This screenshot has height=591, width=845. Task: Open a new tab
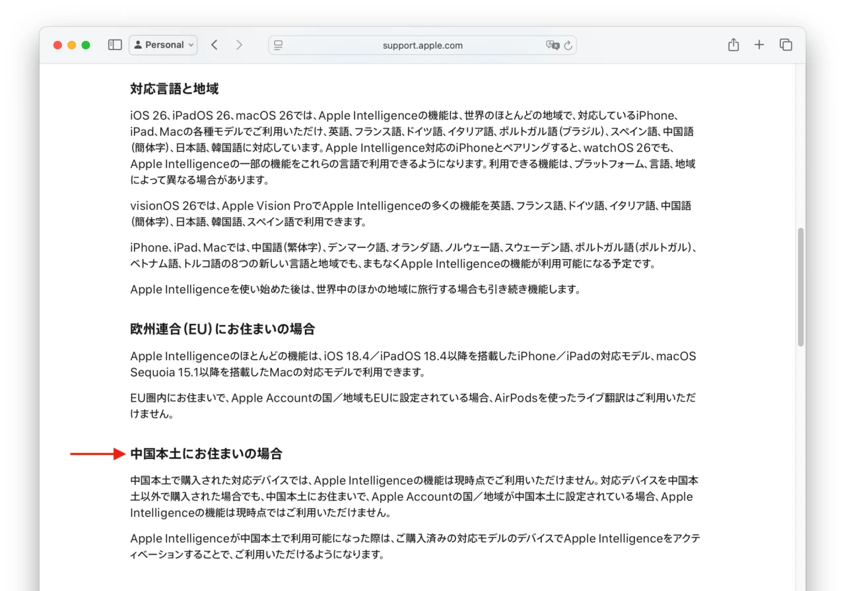[759, 45]
